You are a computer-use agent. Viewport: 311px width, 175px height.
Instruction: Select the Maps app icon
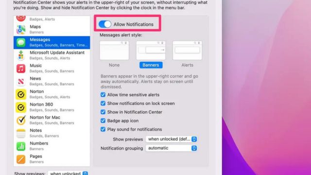(21, 30)
